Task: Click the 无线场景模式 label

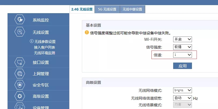Action: pyautogui.click(x=150, y=105)
